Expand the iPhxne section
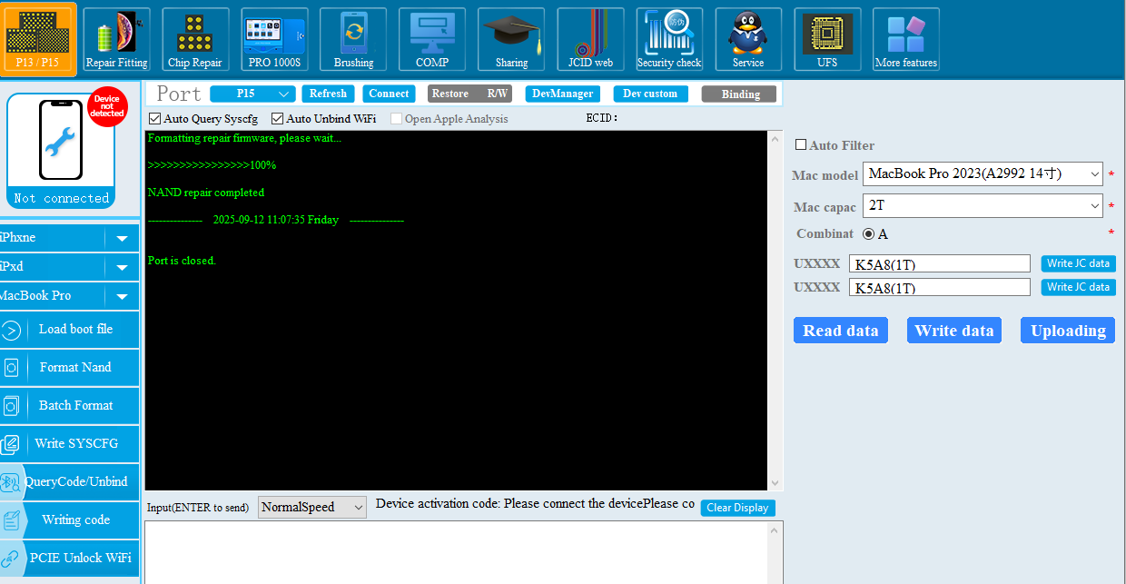1126x584 pixels. click(x=122, y=239)
